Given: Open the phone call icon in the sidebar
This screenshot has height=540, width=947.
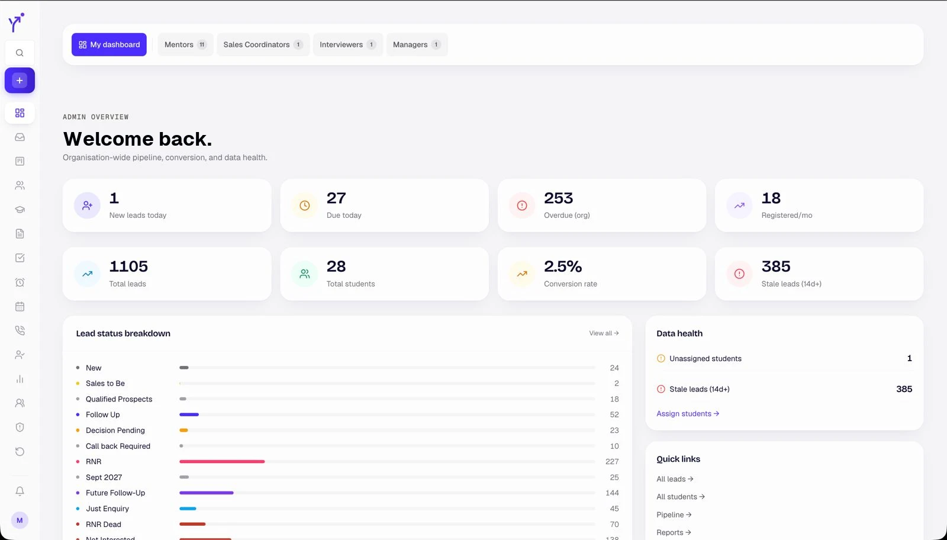Looking at the screenshot, I should coord(20,330).
